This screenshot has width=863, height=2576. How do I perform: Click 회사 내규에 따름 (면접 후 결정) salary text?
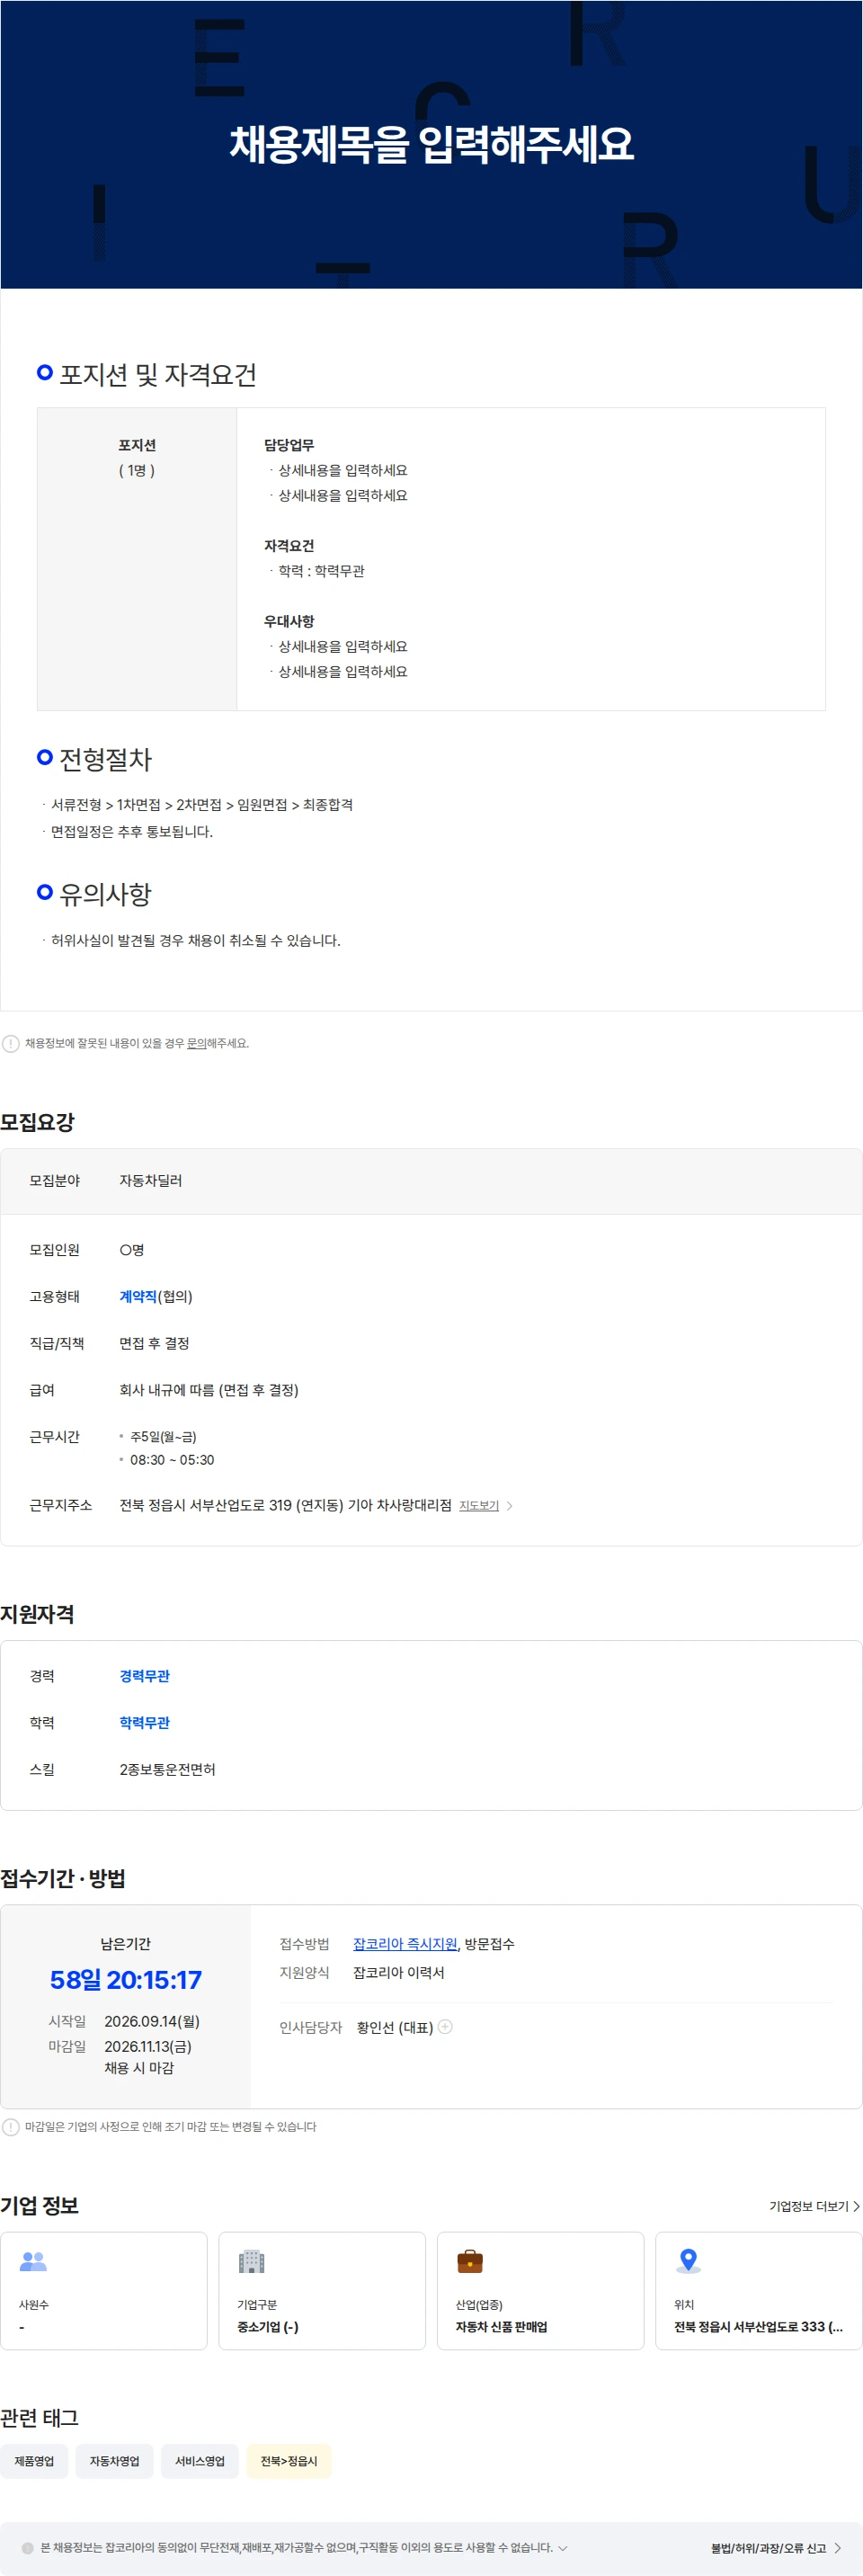(x=209, y=1389)
